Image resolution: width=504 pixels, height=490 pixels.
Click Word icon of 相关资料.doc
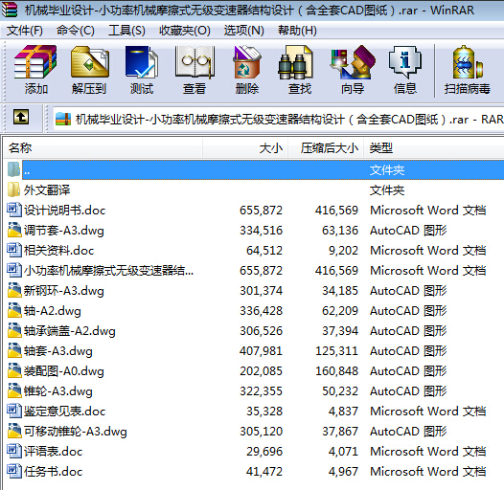click(x=13, y=250)
